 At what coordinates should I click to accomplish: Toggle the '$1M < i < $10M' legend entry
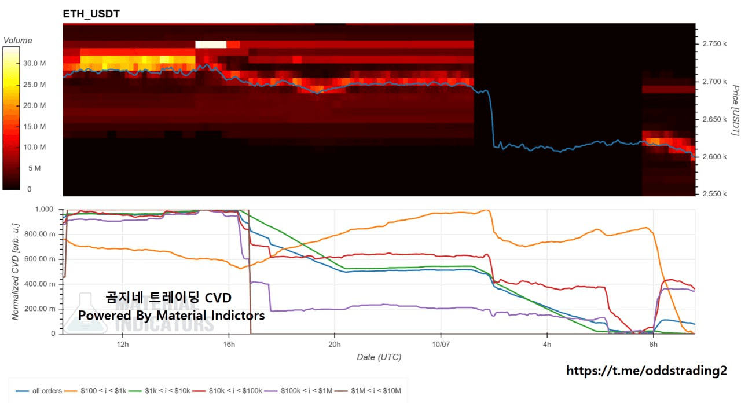click(366, 391)
